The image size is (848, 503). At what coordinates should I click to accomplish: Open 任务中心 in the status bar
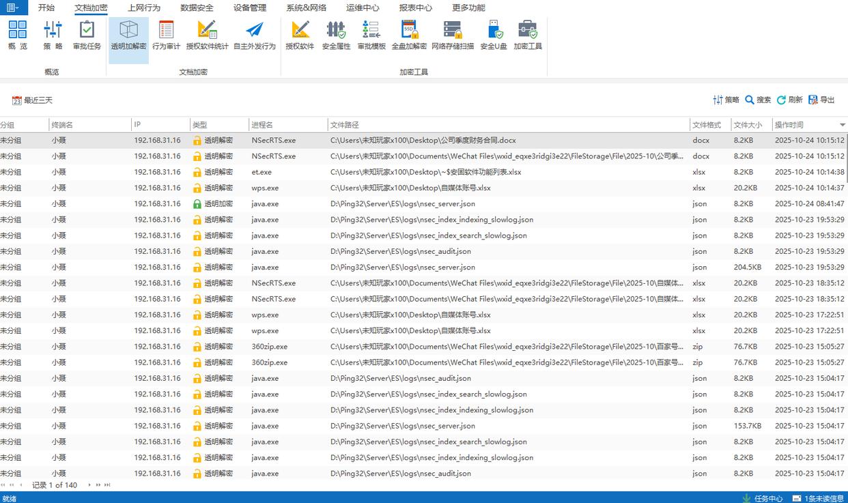762,498
